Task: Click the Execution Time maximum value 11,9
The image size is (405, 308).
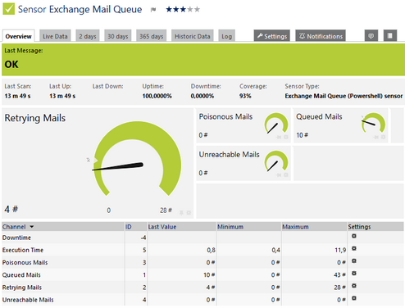Action: point(340,250)
